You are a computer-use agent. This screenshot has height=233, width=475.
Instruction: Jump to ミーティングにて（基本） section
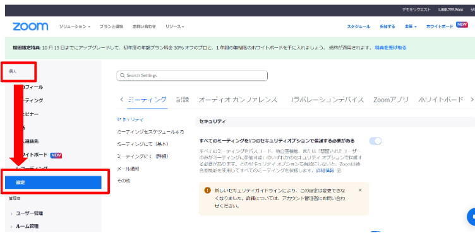coord(142,144)
